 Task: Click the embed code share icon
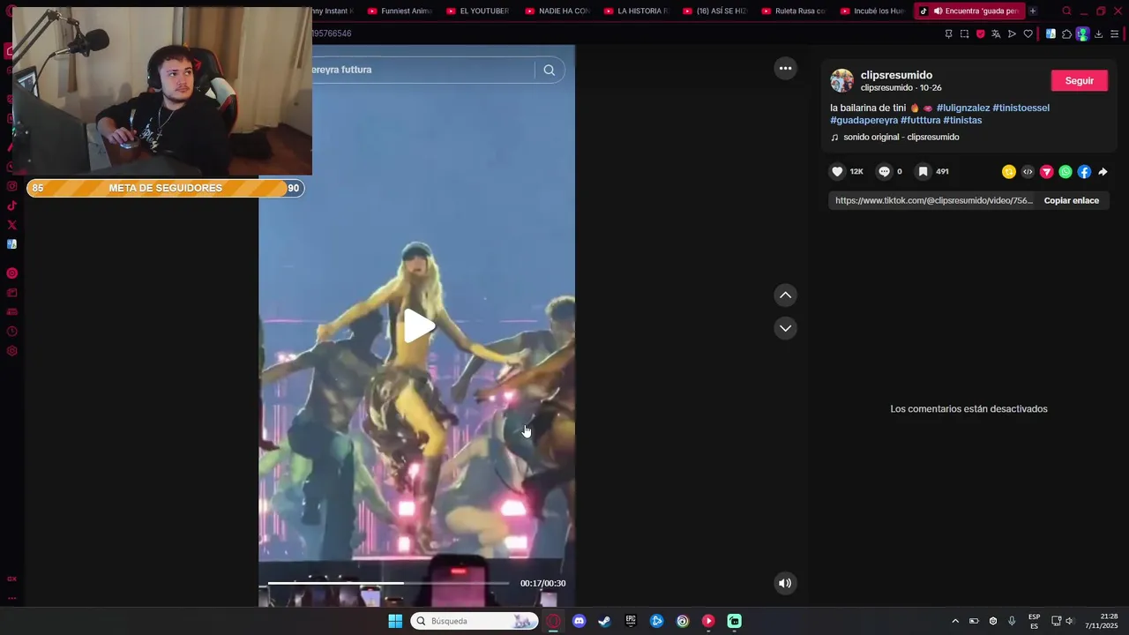(x=1028, y=172)
